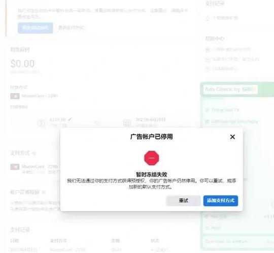Click the info icon next to account spending limit
Viewport: 274px width, 253px height.
click(44, 192)
